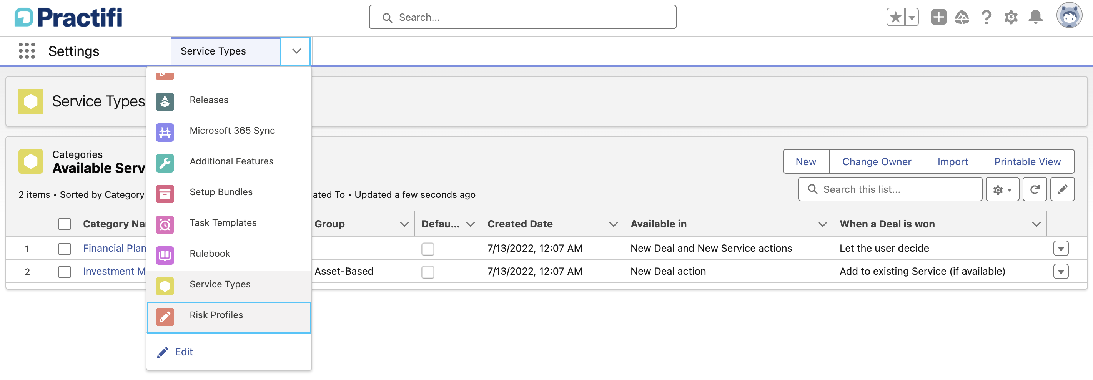
Task: Click the Microsoft 365 Sync icon
Action: coord(165,133)
